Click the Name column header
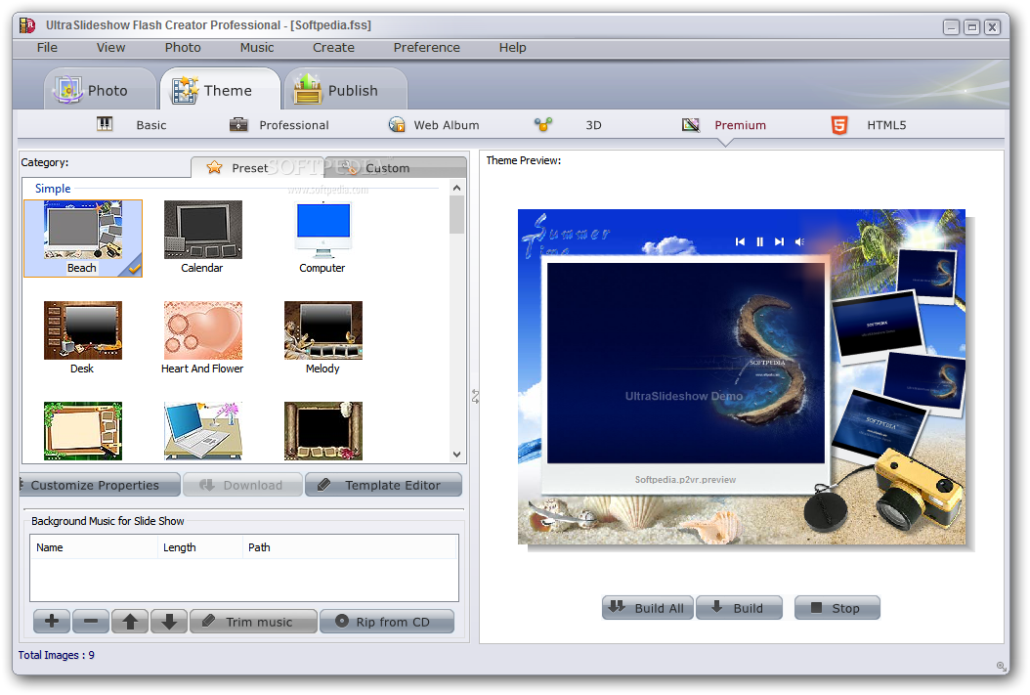Screen dimensions: 1030x695 [x=93, y=547]
